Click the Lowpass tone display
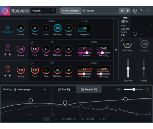 [x=85, y=28]
